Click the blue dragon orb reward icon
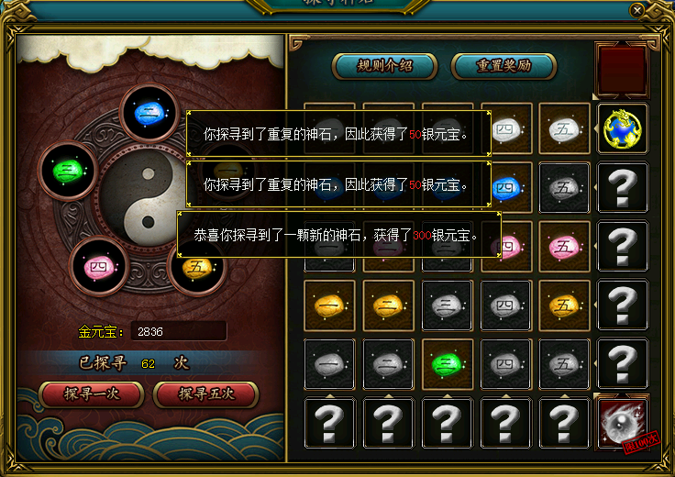This screenshot has width=675, height=477. click(622, 128)
